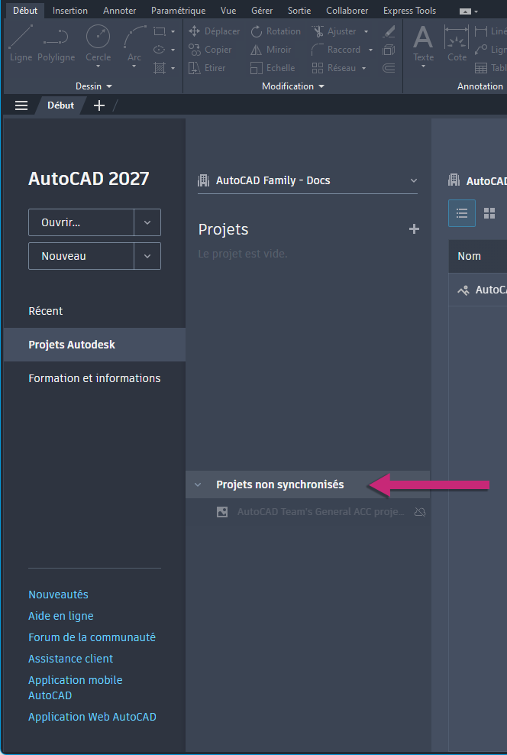Activate the Arc drawing tool
This screenshot has height=755, width=507.
(x=134, y=43)
